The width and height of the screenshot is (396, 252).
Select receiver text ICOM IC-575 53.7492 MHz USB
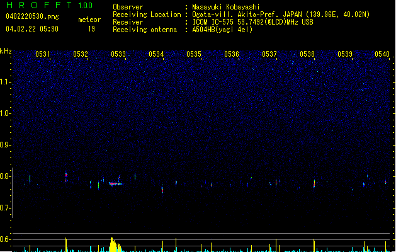click(x=252, y=22)
